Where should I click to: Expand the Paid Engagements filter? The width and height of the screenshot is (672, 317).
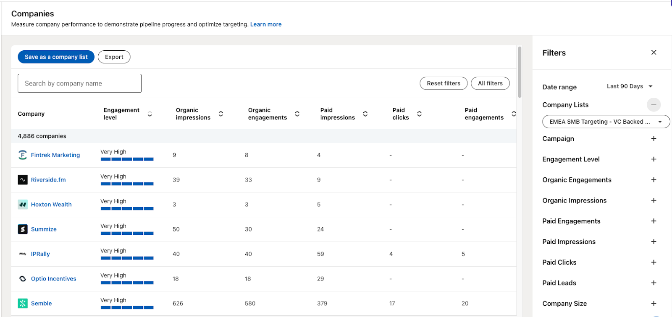click(x=654, y=221)
